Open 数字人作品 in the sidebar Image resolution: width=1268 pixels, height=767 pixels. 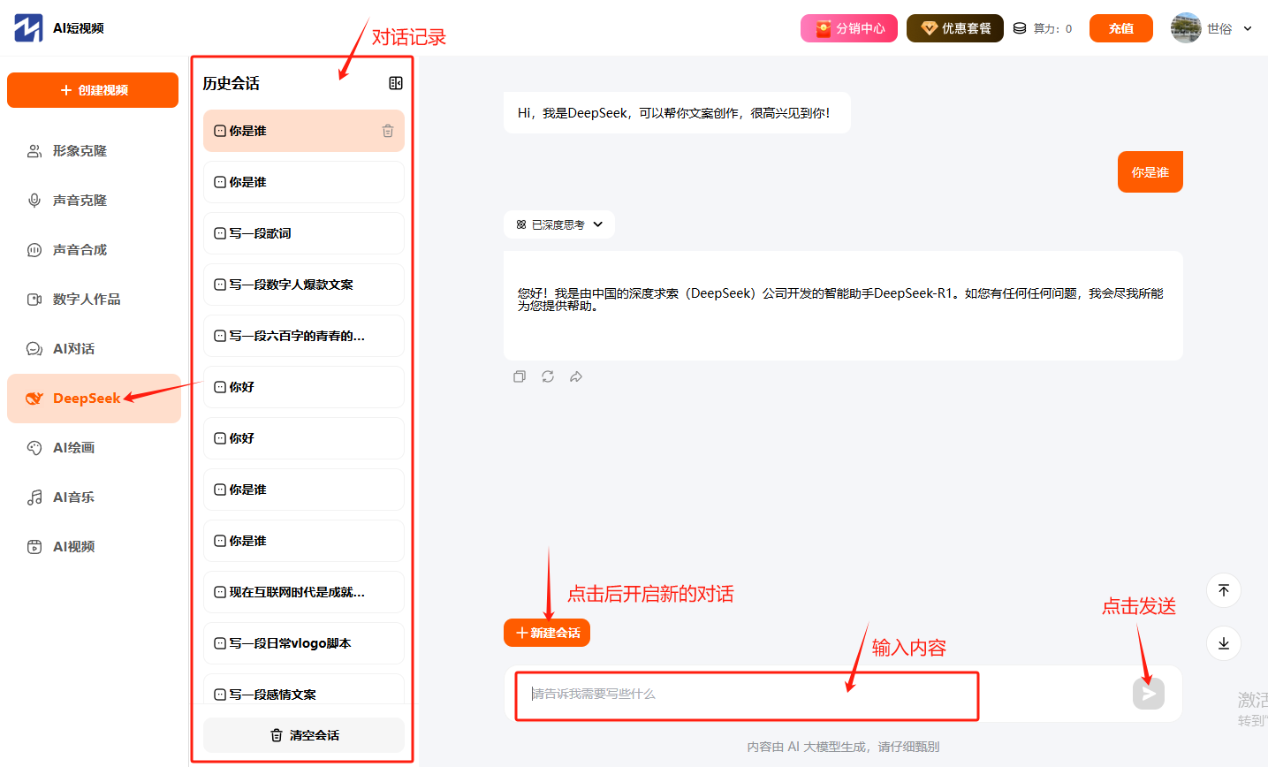[94, 300]
